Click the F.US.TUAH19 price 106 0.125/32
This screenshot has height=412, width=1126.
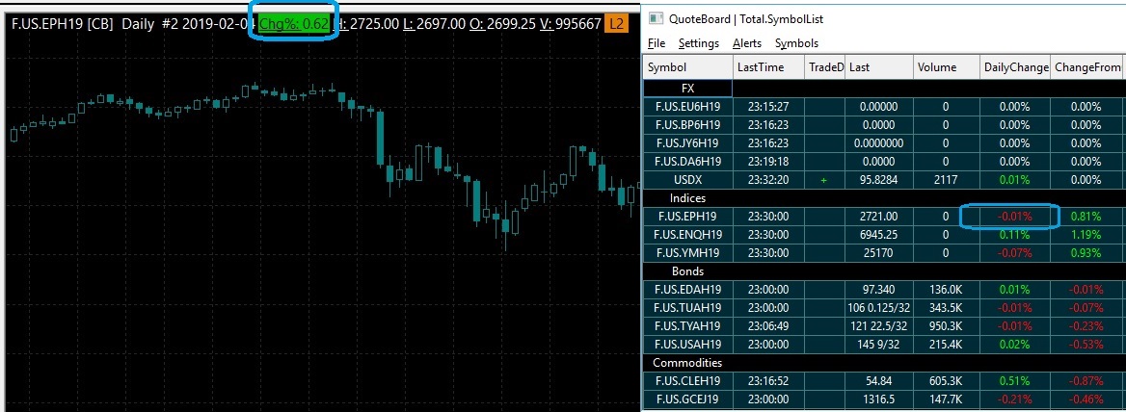[879, 308]
